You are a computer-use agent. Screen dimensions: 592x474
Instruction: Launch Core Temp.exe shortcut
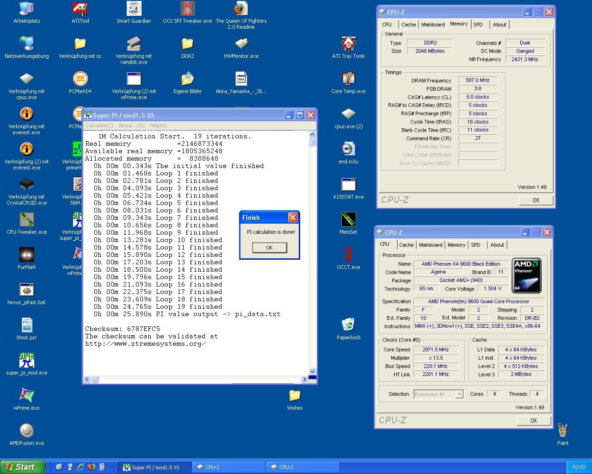tap(348, 83)
